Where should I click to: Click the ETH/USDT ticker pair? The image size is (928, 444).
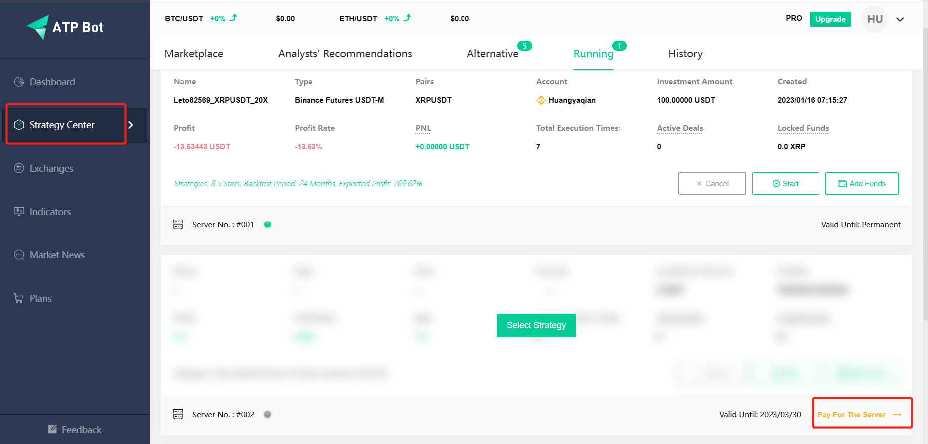tap(358, 19)
